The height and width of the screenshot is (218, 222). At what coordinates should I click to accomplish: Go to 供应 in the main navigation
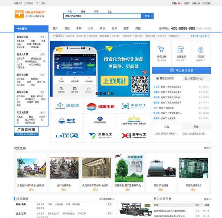tap(67, 28)
